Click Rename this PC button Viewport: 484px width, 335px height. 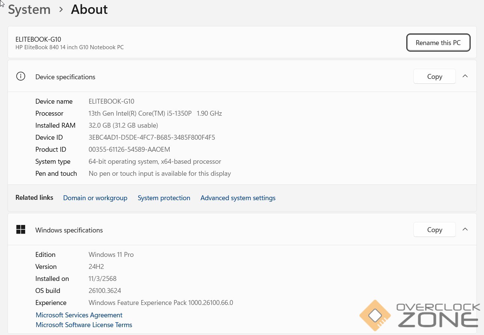[438, 42]
